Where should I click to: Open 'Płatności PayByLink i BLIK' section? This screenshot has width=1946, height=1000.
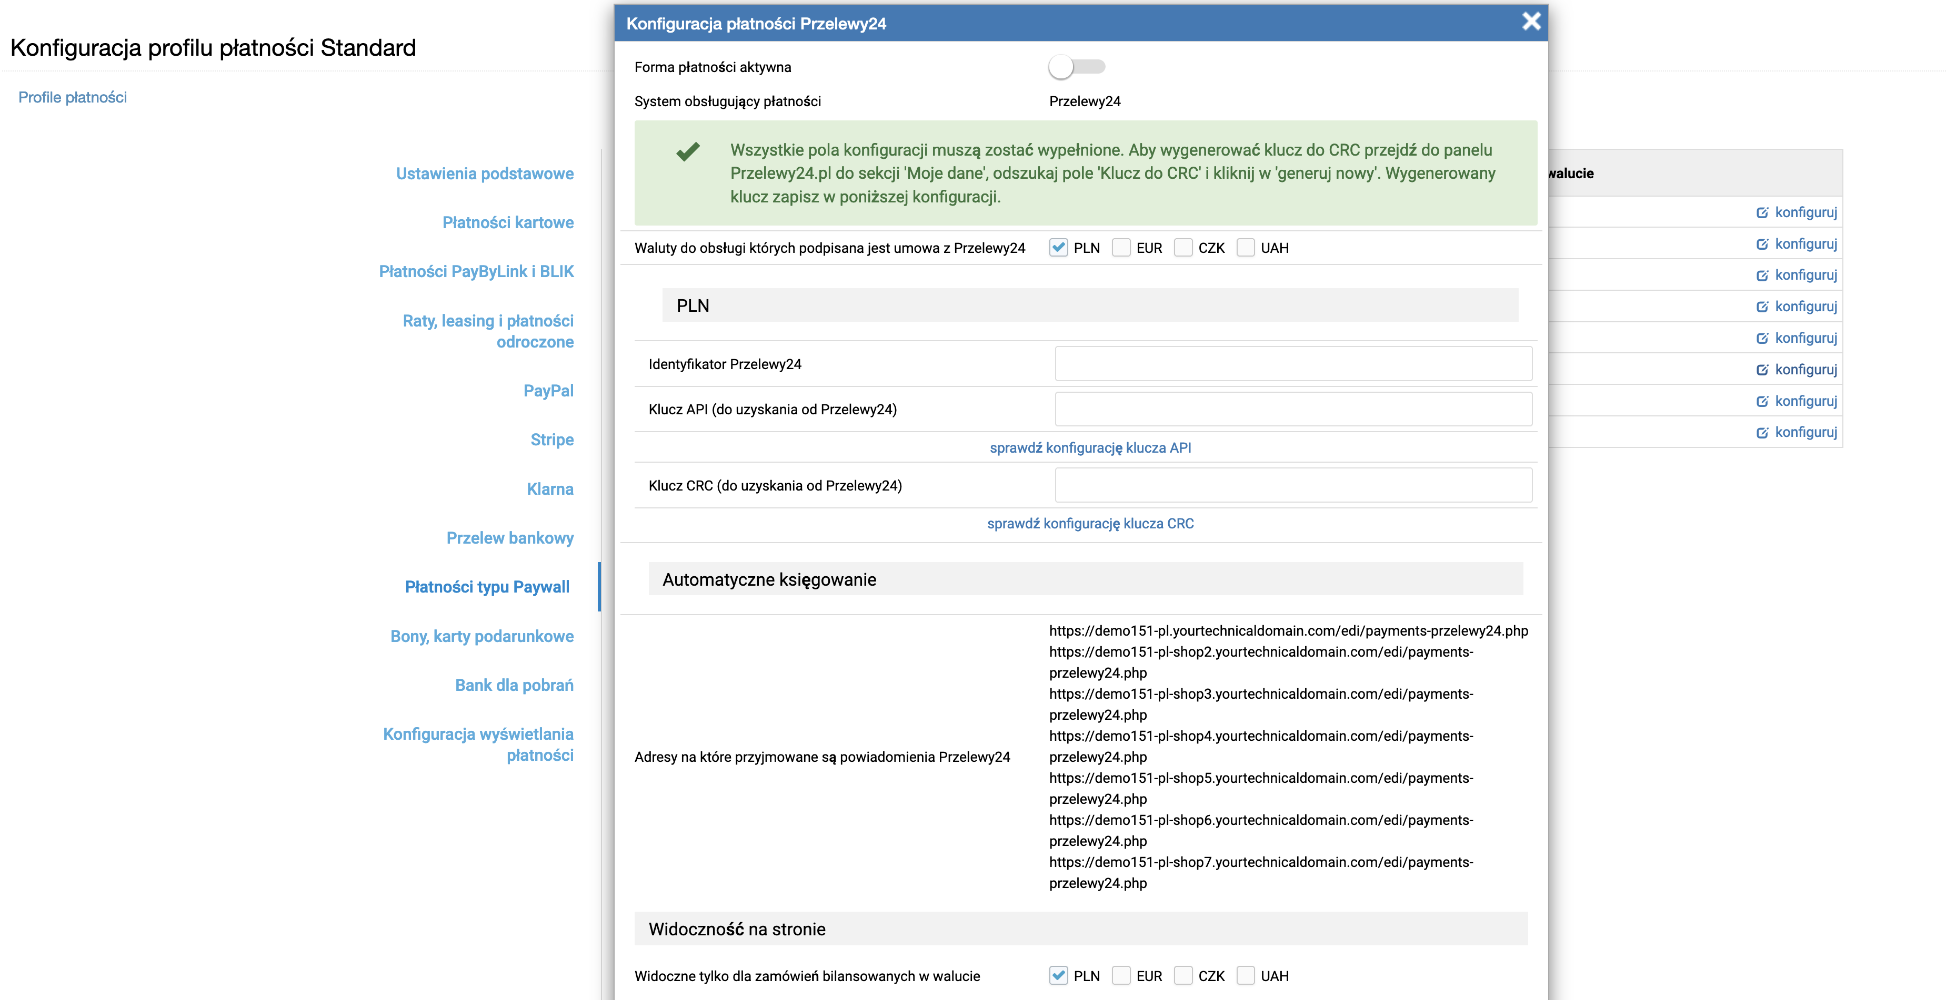coord(476,272)
